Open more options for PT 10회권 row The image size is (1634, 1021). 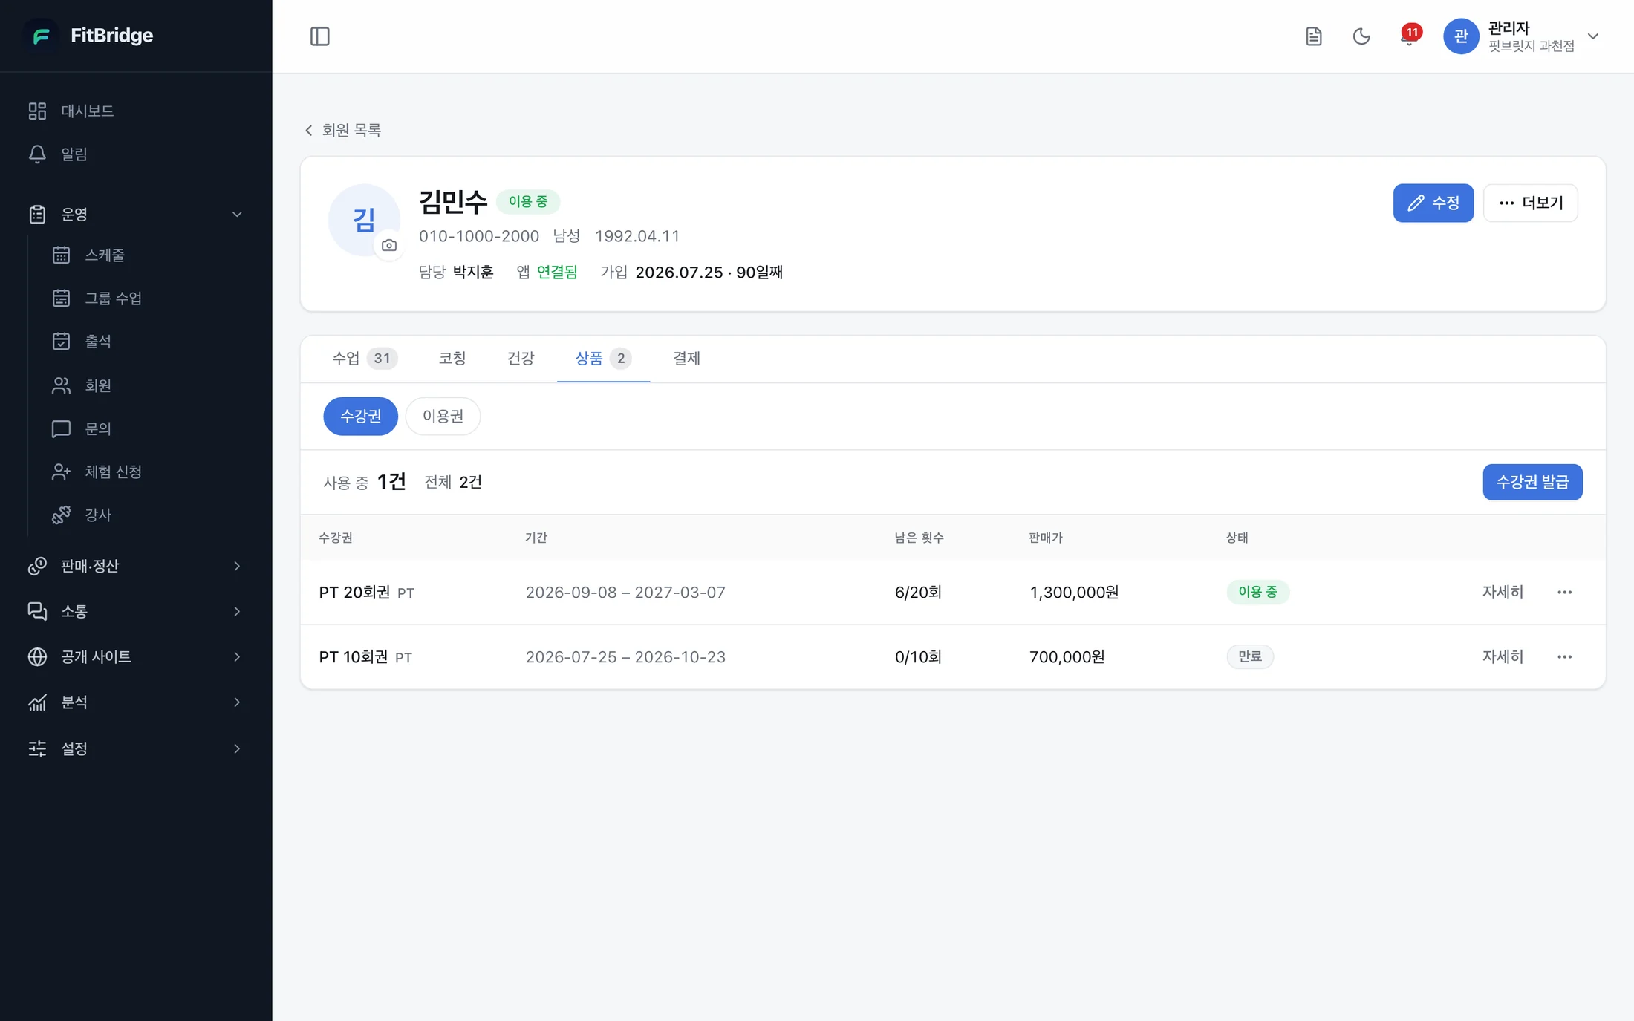click(x=1564, y=656)
